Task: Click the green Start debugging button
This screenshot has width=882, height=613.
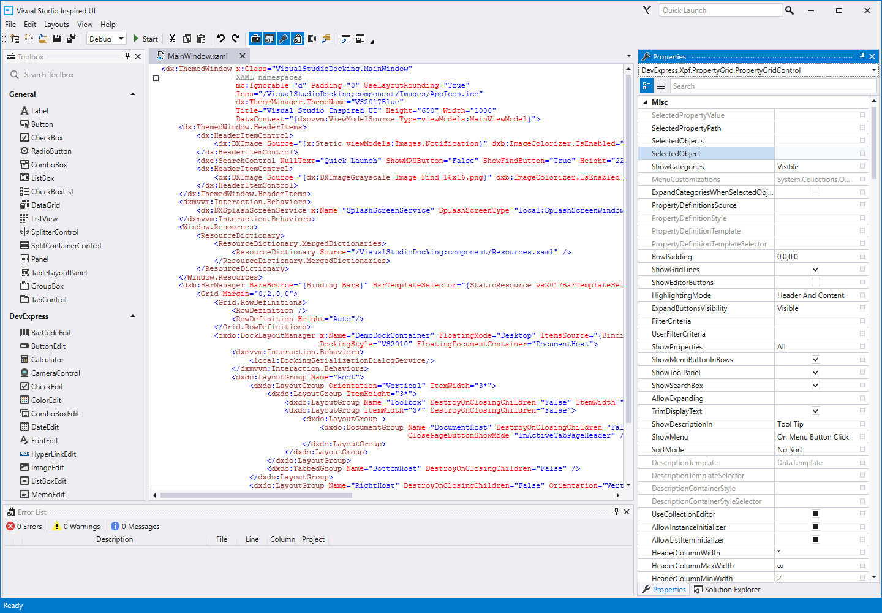Action: [x=146, y=39]
